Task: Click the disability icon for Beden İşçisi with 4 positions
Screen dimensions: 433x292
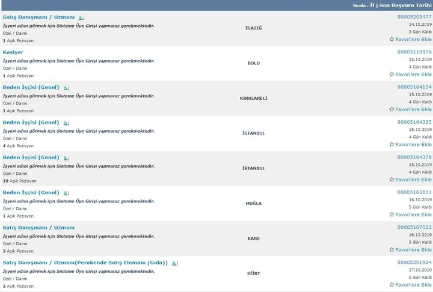Action: tap(66, 123)
